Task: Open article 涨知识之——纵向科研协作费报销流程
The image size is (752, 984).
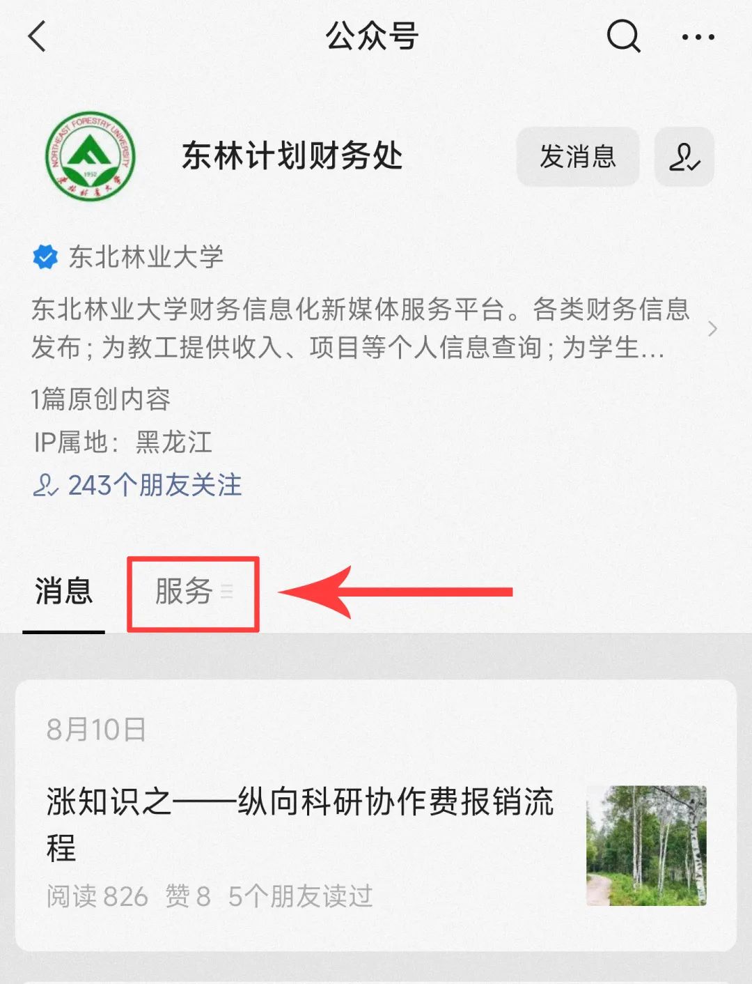Action: click(300, 824)
